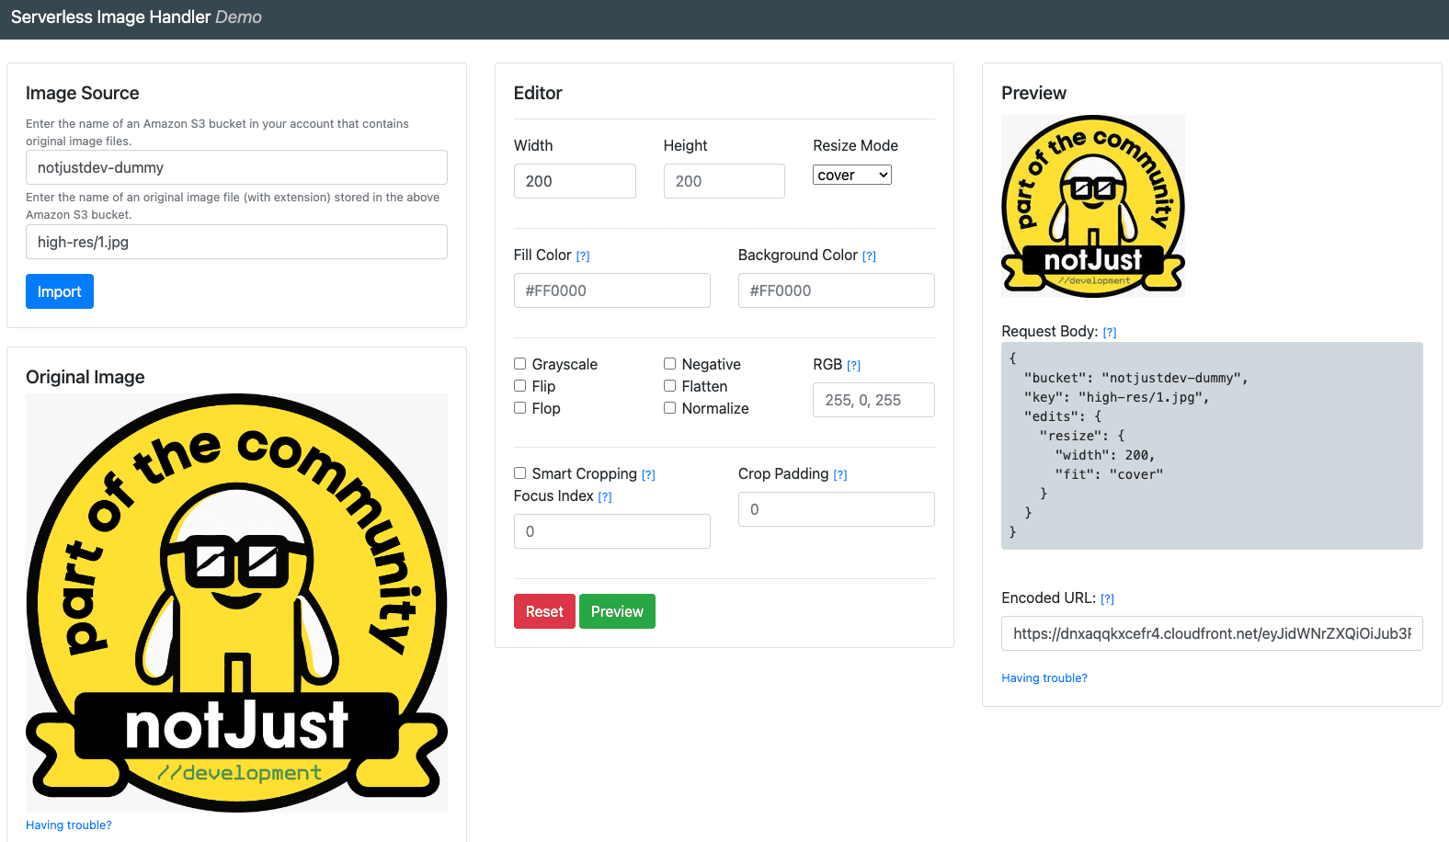Enable the Grayscale checkbox
This screenshot has width=1449, height=842.
click(x=520, y=364)
